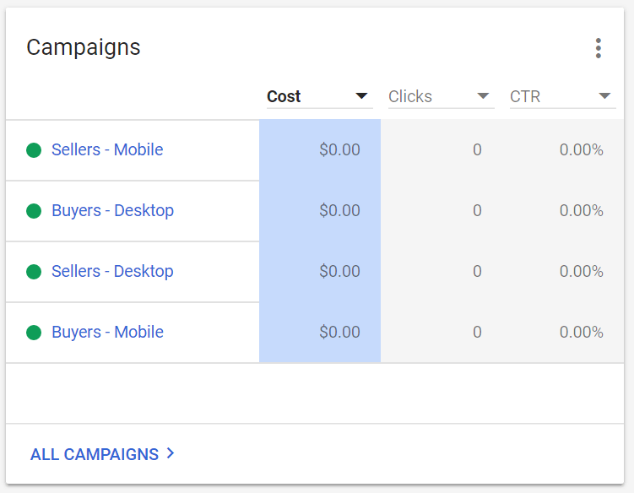Viewport: 634px width, 493px height.
Task: Click the 0.00% CTR for Sellers - Mobile
Action: (582, 149)
